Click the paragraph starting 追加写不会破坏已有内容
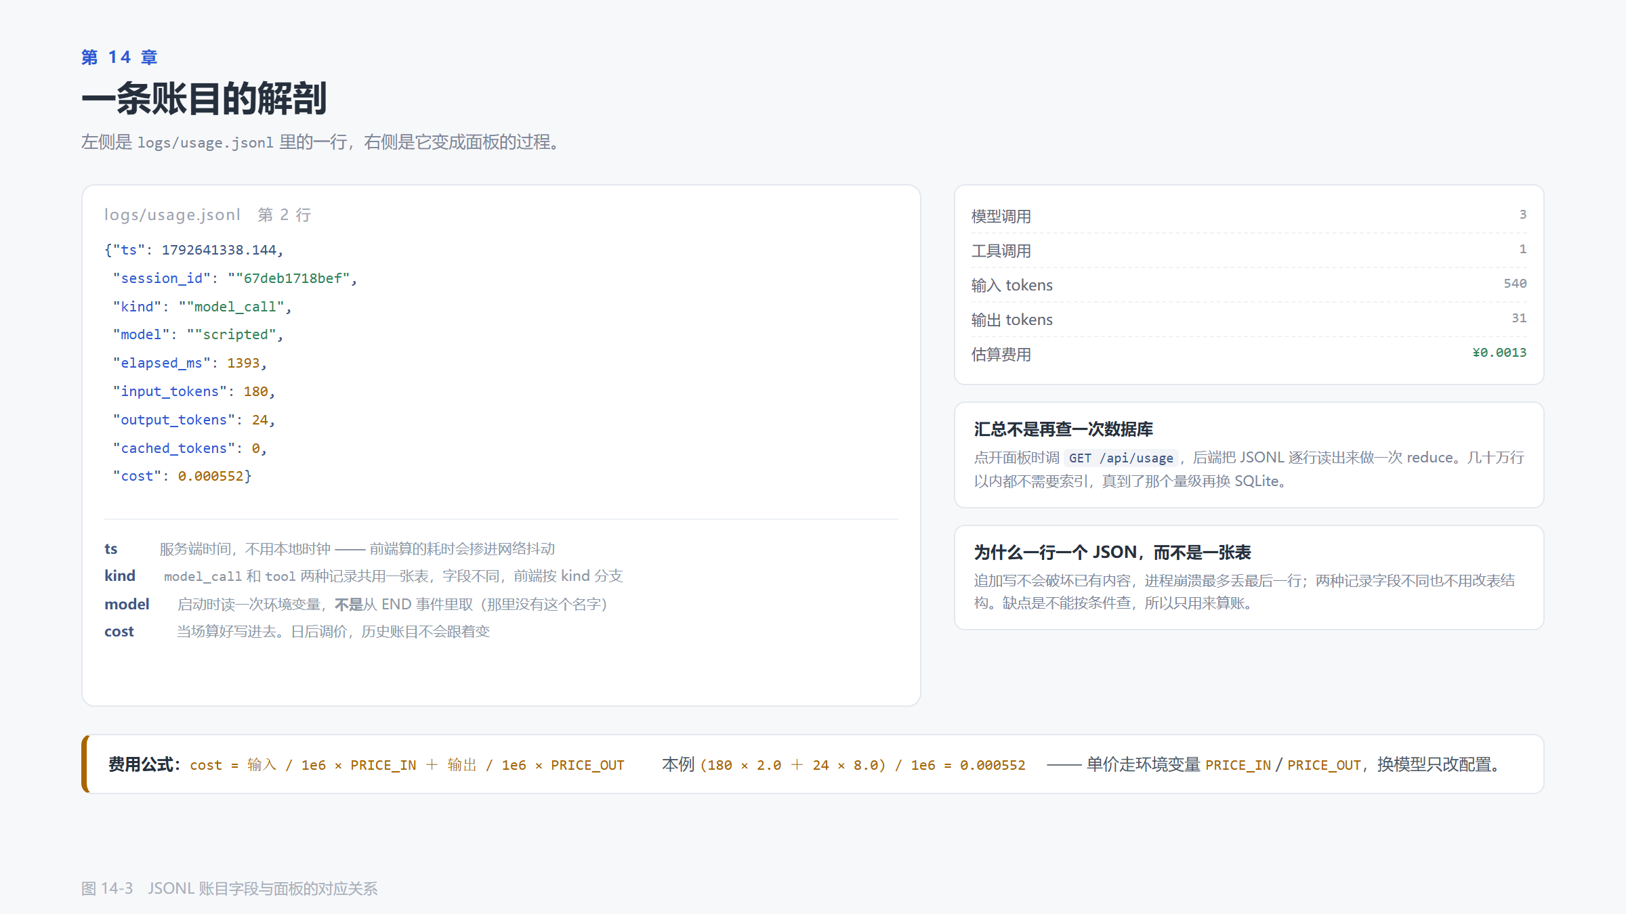The height and width of the screenshot is (914, 1626). [x=1244, y=592]
